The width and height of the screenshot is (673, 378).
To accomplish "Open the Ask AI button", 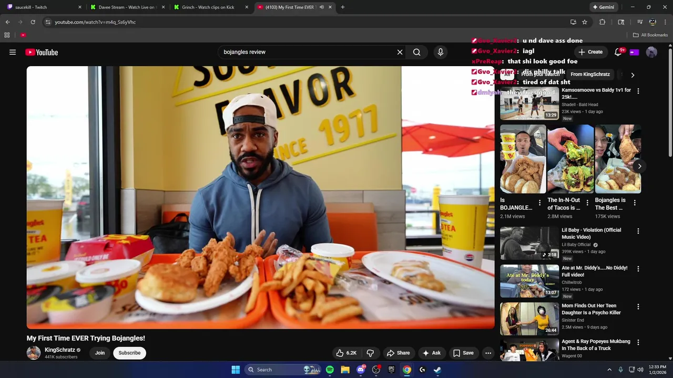I will [x=431, y=353].
